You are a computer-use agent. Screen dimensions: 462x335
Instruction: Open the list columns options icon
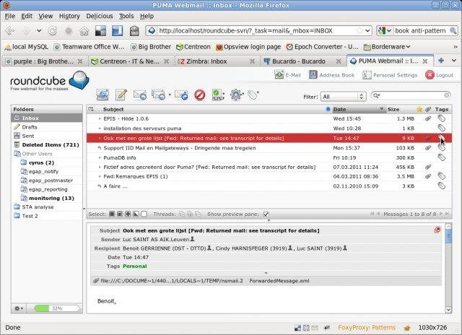point(91,109)
